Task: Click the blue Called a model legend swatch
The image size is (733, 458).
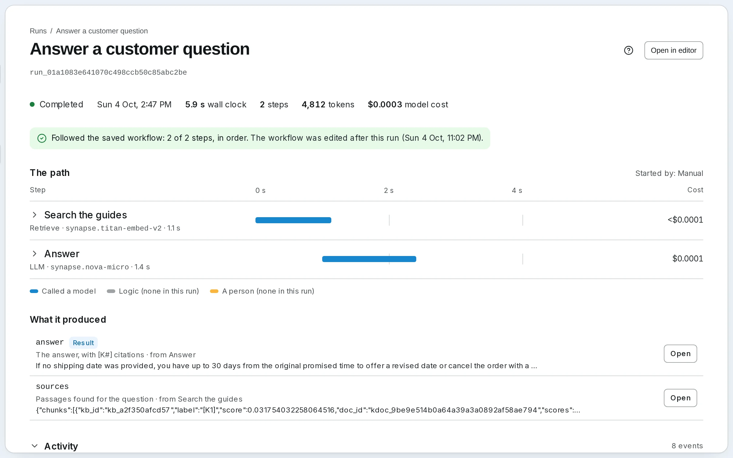Action: [34, 291]
